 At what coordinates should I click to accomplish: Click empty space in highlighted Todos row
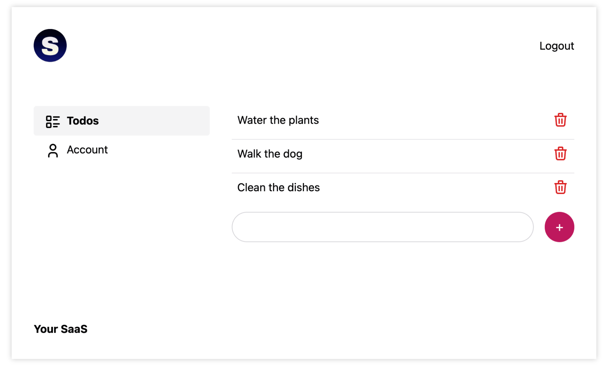click(154, 121)
